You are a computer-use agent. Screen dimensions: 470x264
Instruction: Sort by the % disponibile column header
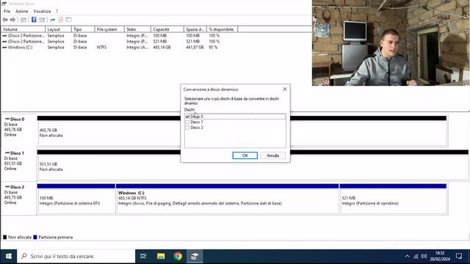[222, 29]
